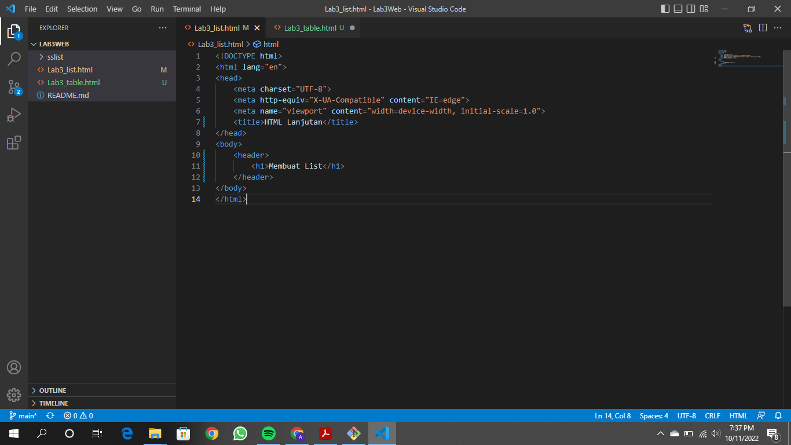Image resolution: width=791 pixels, height=445 pixels.
Task: Collapse the LAB3WEB folder section
Action: pyautogui.click(x=102, y=44)
